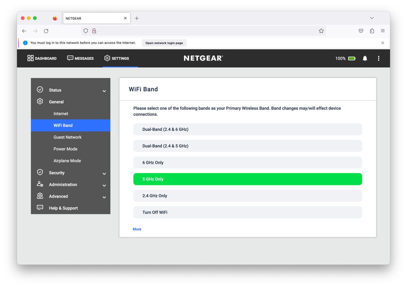Open the Dashboard grid icon
Viewport: 407px width, 287px height.
click(31, 58)
